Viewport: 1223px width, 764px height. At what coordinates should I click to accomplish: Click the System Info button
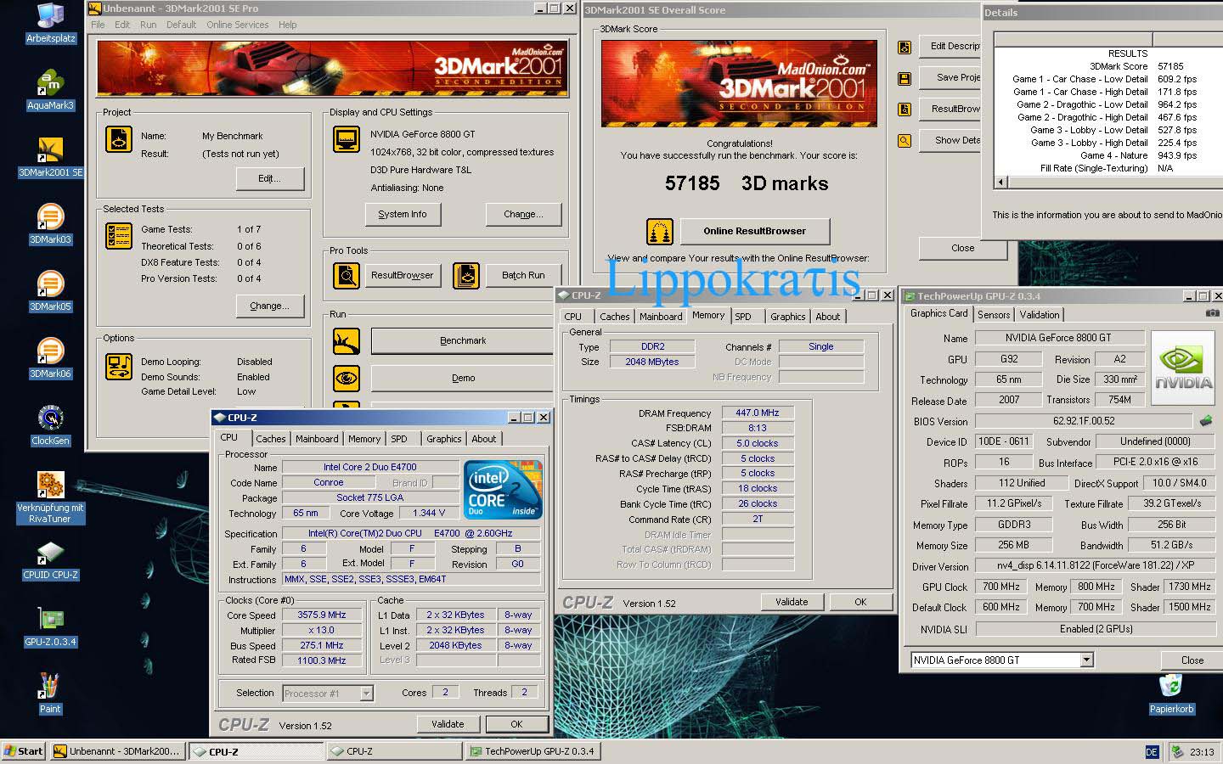pos(402,214)
